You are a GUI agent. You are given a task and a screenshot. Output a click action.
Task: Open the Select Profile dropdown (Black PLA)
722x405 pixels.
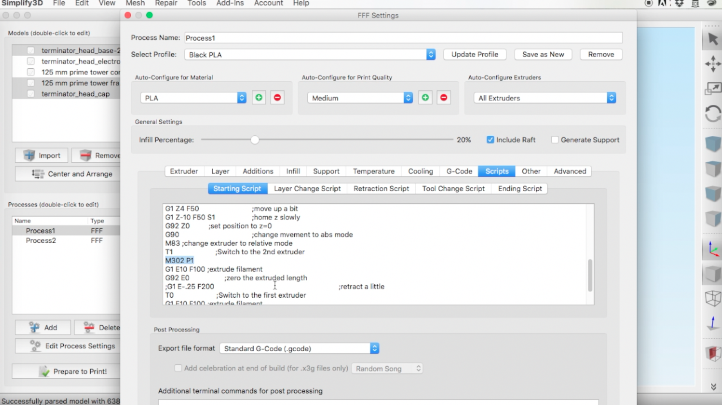[x=310, y=55]
